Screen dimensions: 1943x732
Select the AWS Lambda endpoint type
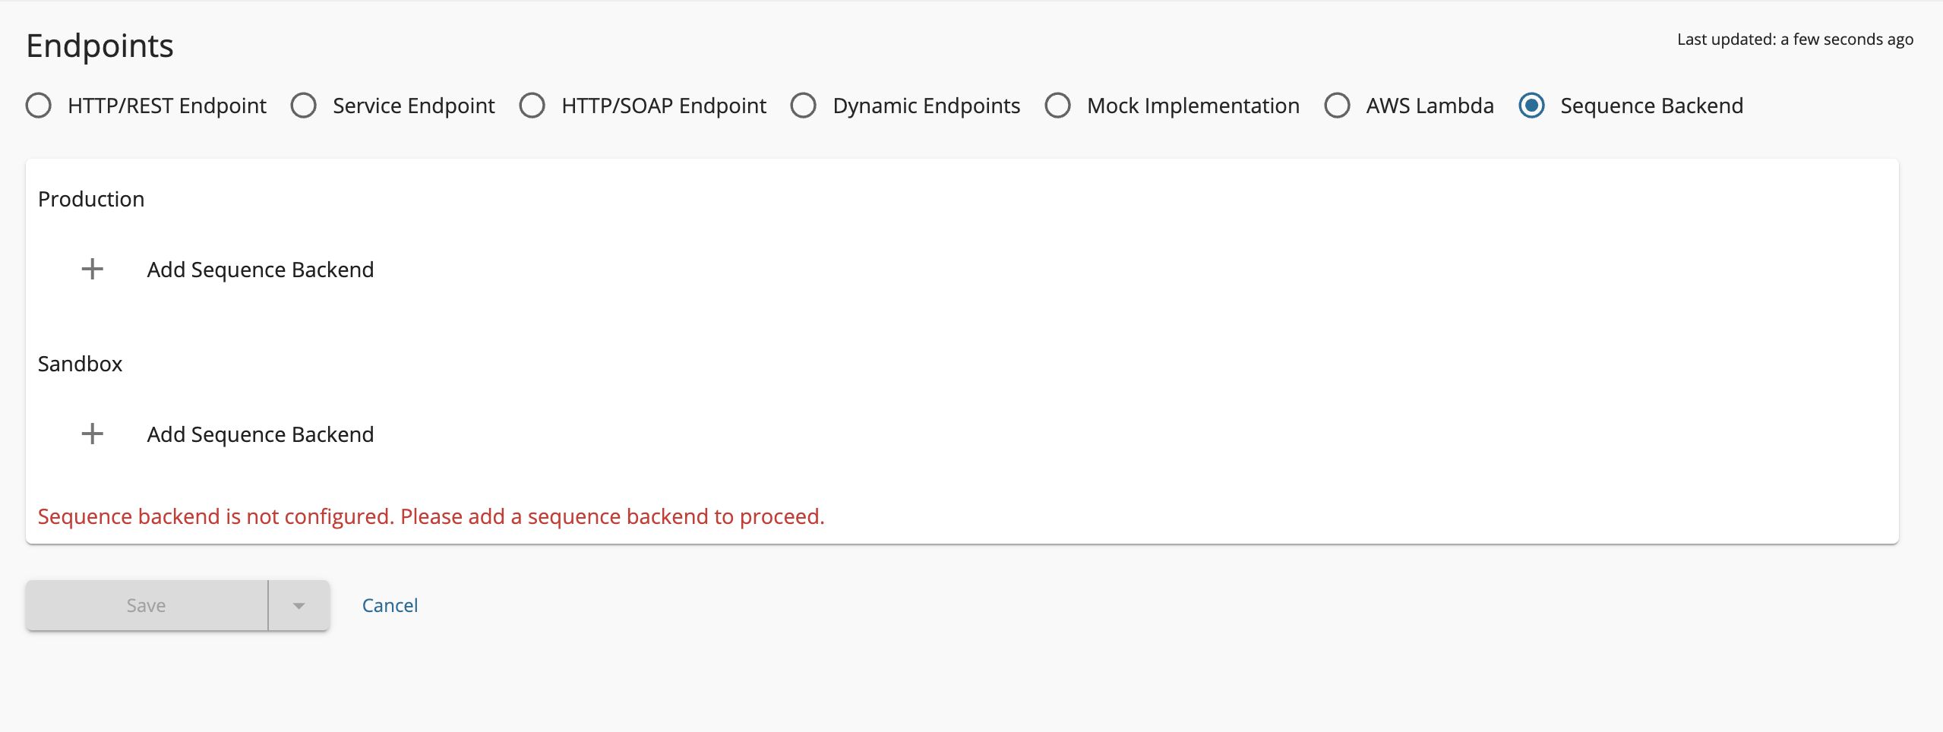coord(1337,106)
